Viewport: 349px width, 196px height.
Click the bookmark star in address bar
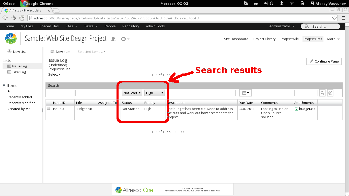tap(334, 18)
